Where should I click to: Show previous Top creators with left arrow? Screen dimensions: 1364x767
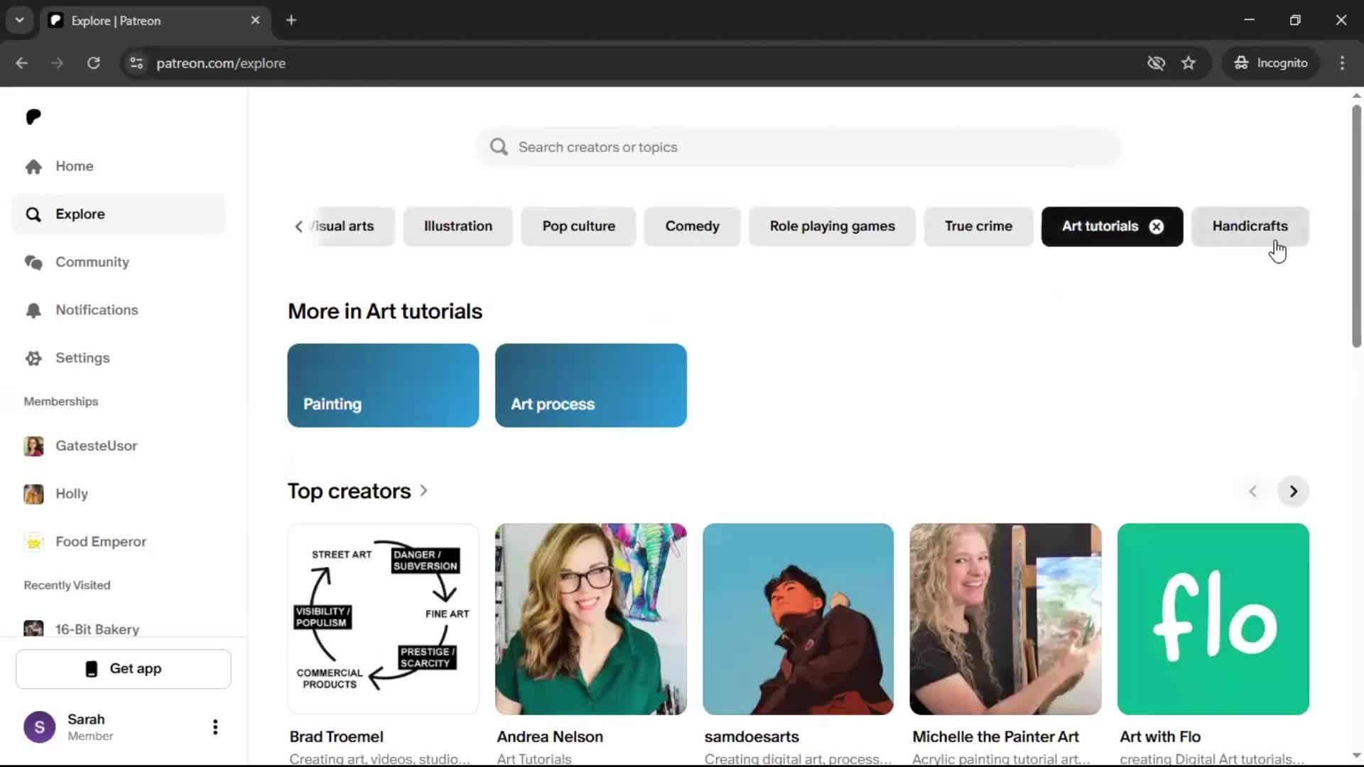(1252, 491)
